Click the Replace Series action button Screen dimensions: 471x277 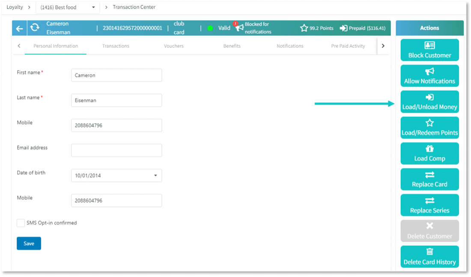(x=429, y=205)
